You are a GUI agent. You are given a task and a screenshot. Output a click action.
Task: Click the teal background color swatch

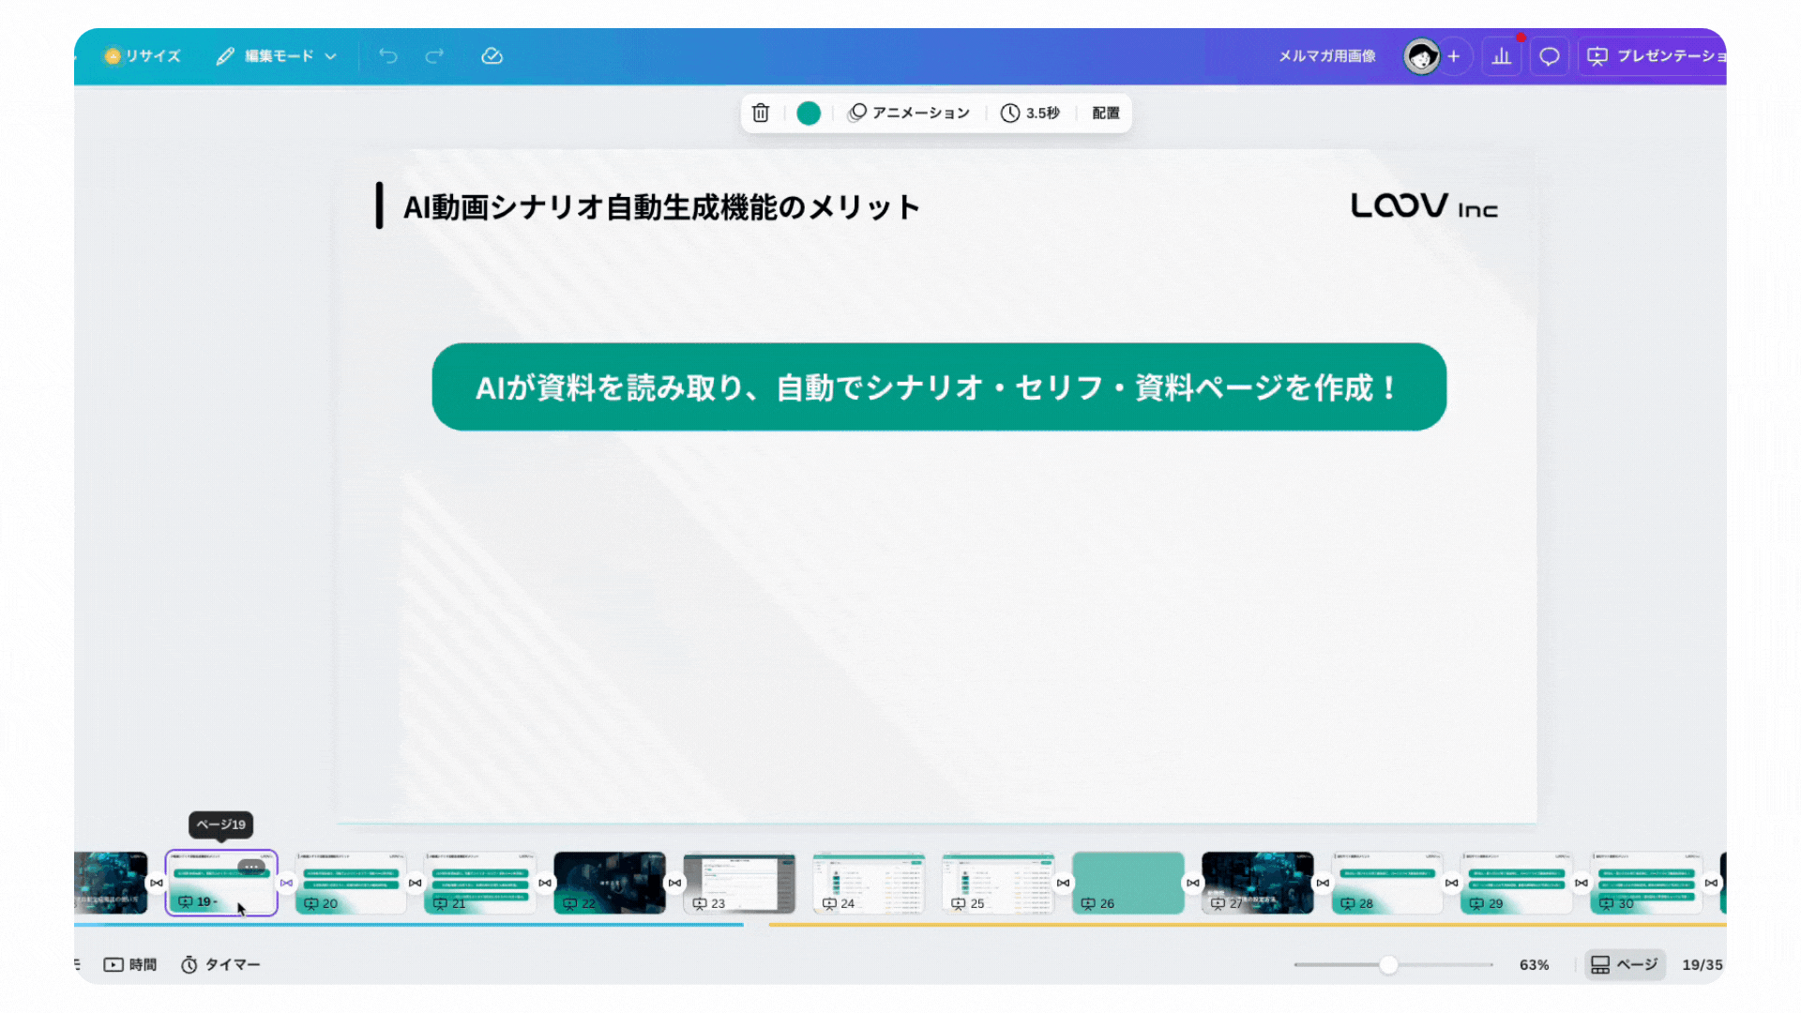[809, 113]
